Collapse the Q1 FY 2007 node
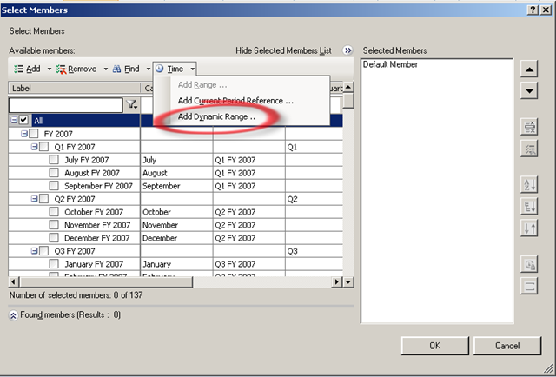 pos(35,147)
